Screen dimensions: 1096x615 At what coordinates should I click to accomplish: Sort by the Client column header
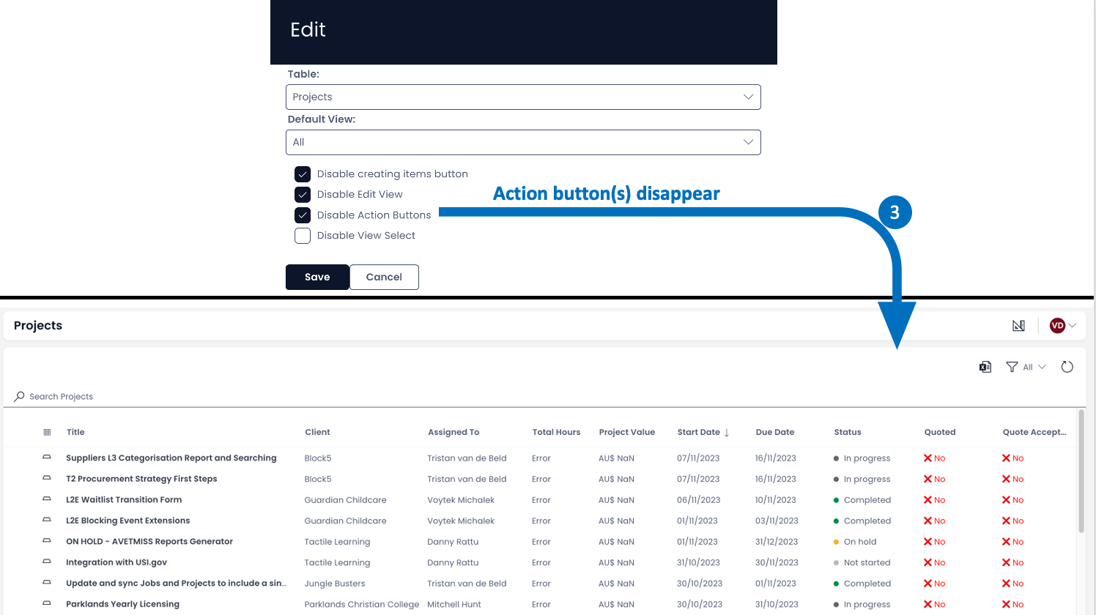click(317, 432)
